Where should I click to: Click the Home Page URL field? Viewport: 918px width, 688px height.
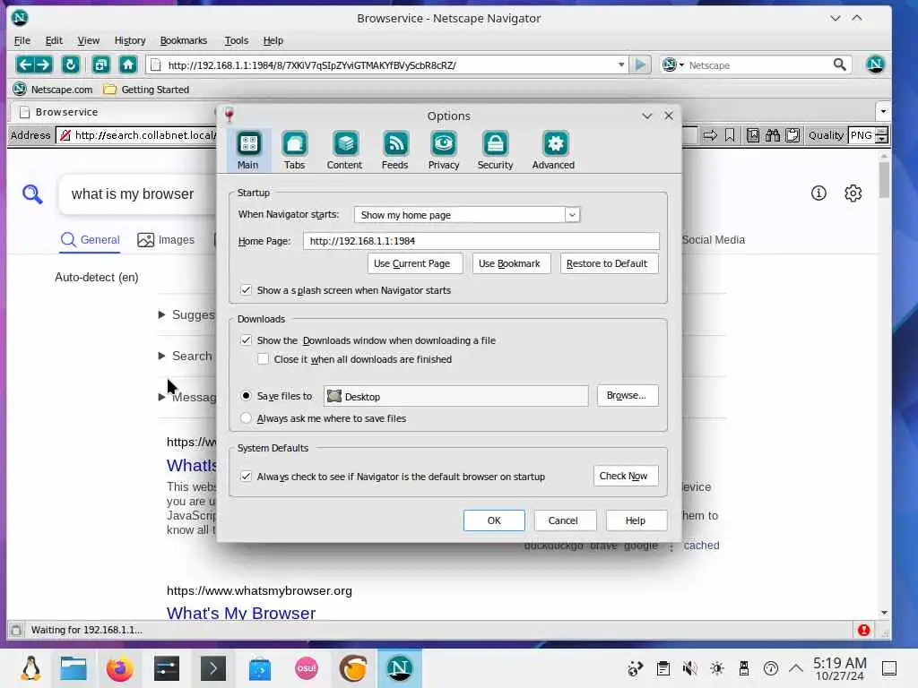tap(481, 241)
